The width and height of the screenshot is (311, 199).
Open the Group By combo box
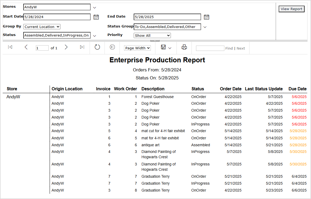click(42, 27)
